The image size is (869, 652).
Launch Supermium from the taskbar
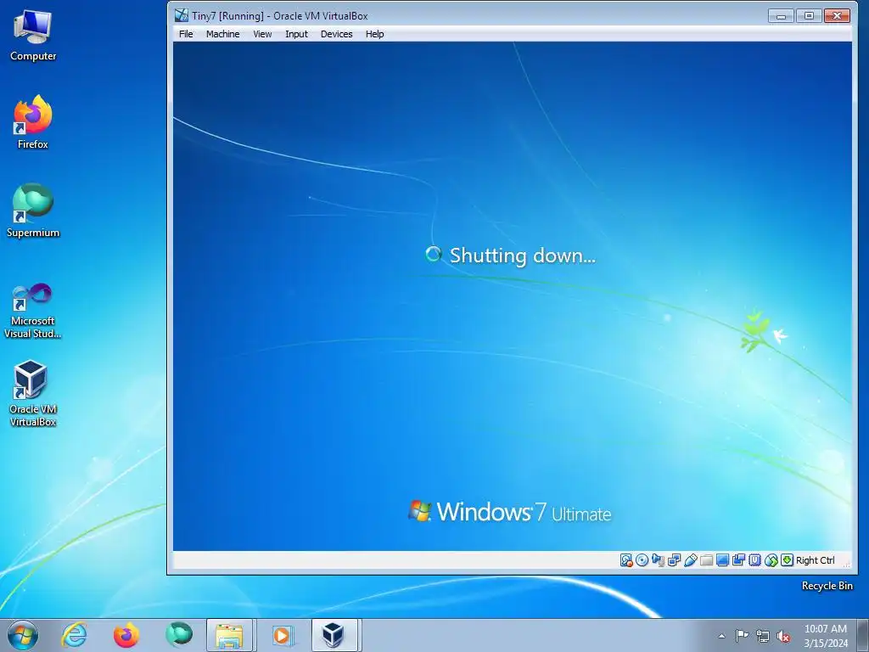(178, 635)
